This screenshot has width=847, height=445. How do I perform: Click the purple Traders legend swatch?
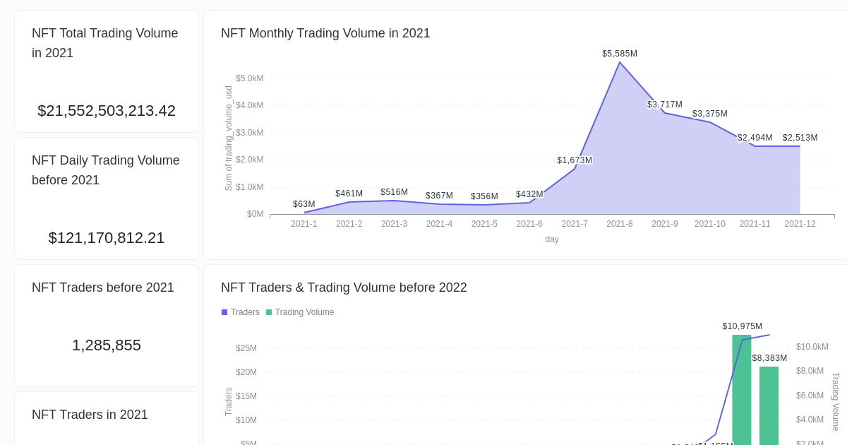[x=224, y=312]
